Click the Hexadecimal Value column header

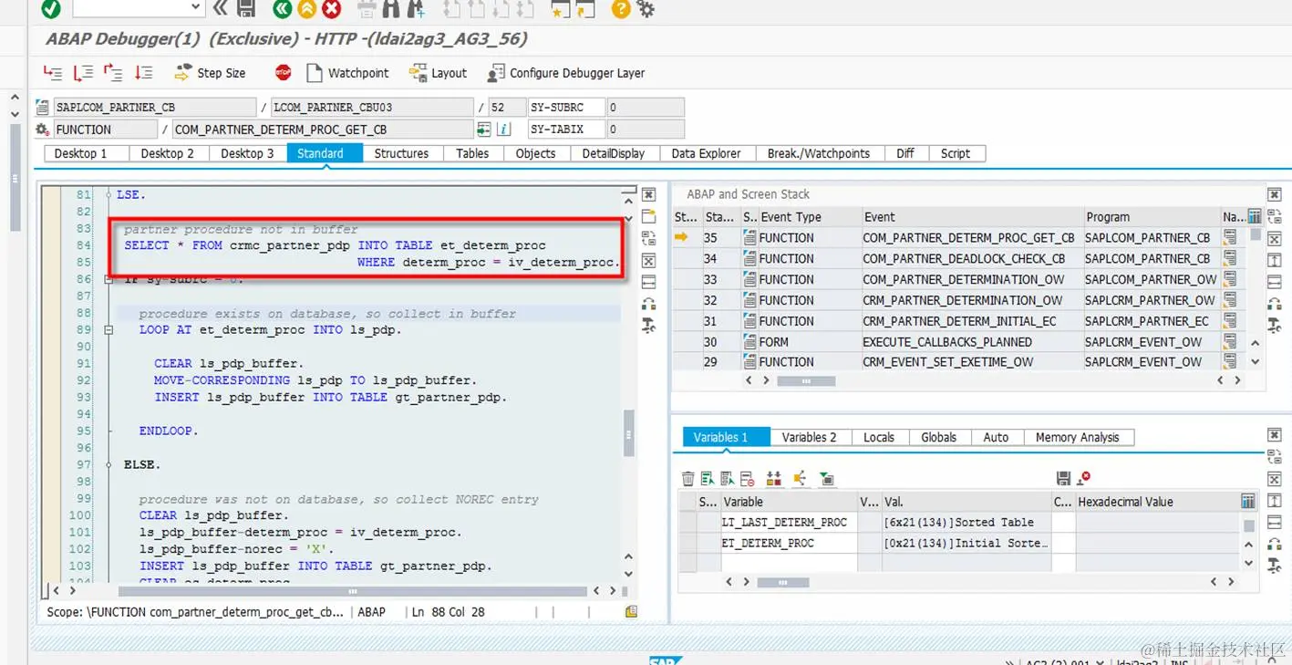(1157, 502)
